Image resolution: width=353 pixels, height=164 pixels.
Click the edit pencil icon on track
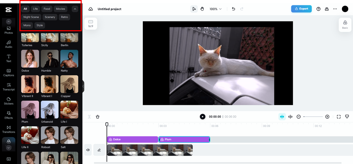coord(99,150)
